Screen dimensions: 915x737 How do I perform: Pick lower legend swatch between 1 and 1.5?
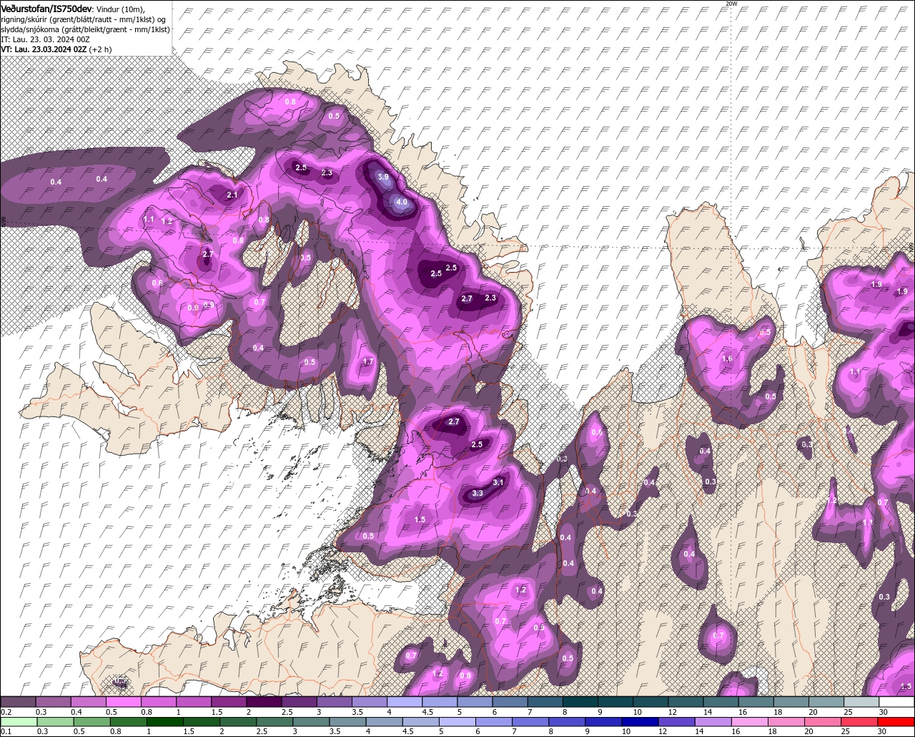pos(166,721)
